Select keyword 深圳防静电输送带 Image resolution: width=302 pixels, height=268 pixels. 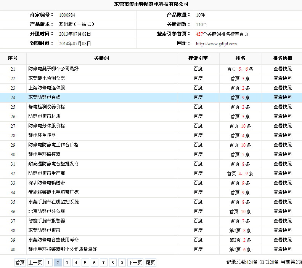[x=47, y=183]
